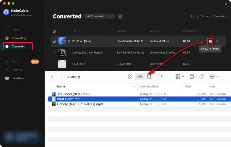The image size is (231, 147).
Task: Select I'm Good (Blue).mp3 file
Action: (139, 94)
